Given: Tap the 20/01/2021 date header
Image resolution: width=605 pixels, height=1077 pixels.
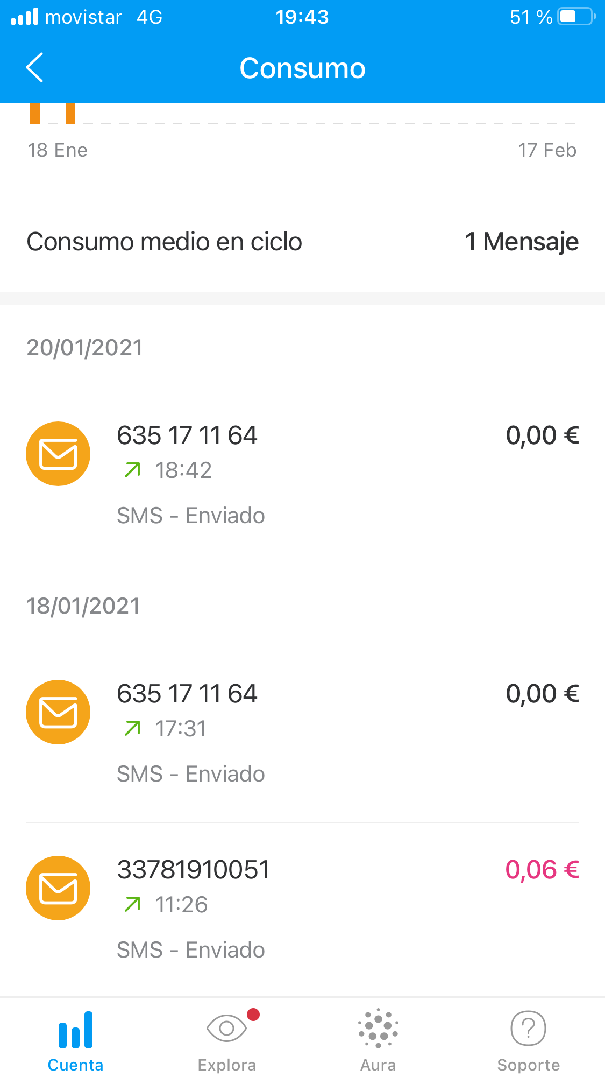Looking at the screenshot, I should (x=85, y=348).
